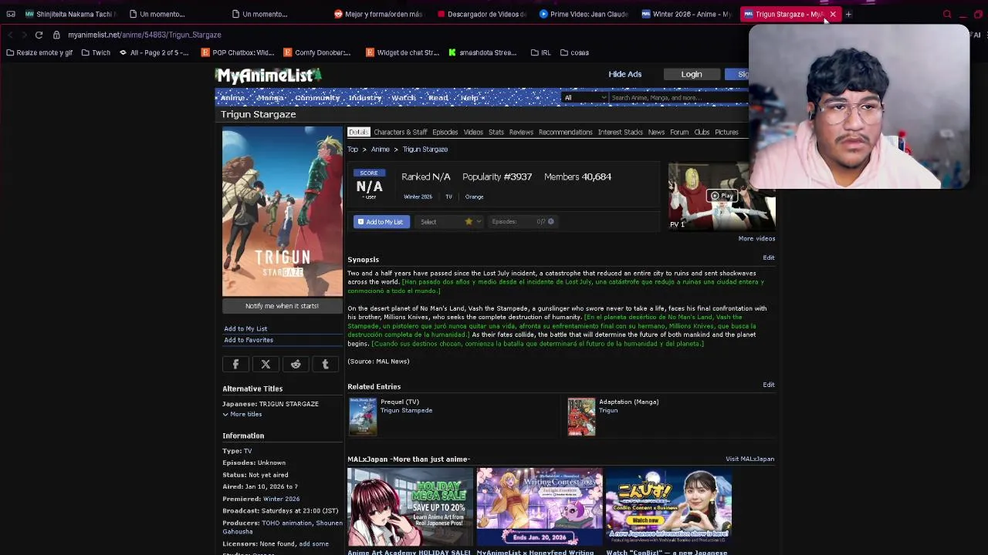Click the Login button
Viewport: 988px width, 555px height.
pyautogui.click(x=692, y=74)
